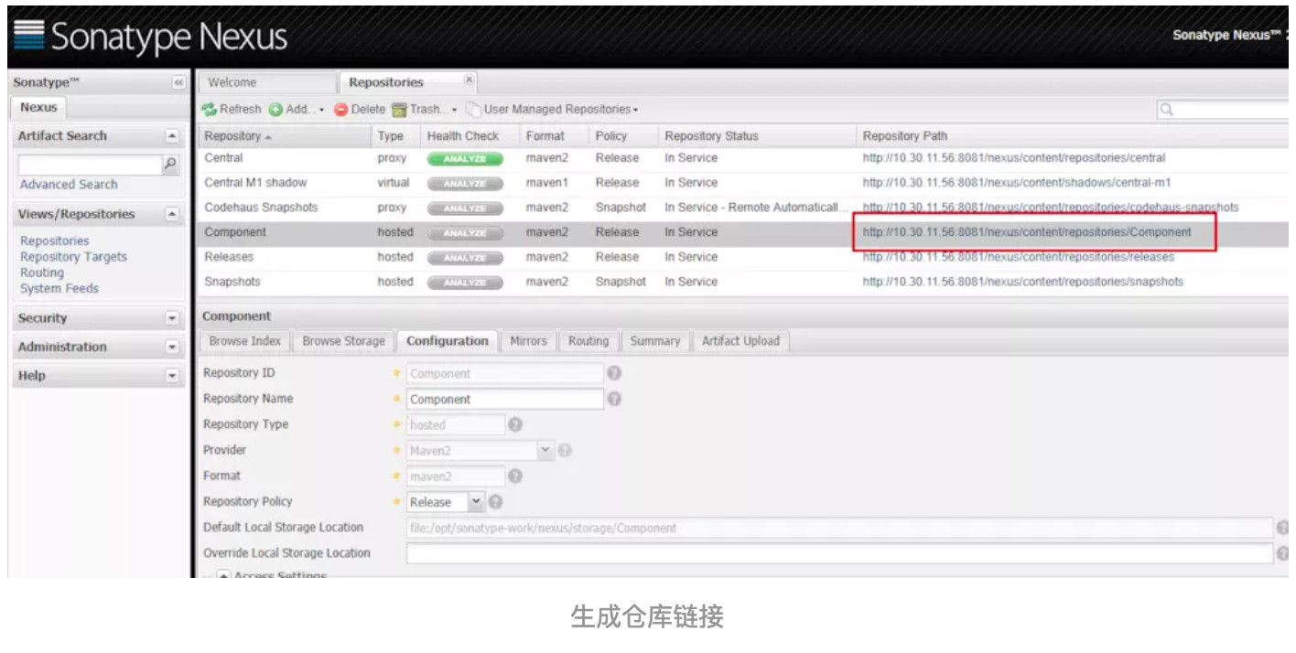Switch to the Browse Index tab
This screenshot has width=1296, height=653.
click(244, 341)
